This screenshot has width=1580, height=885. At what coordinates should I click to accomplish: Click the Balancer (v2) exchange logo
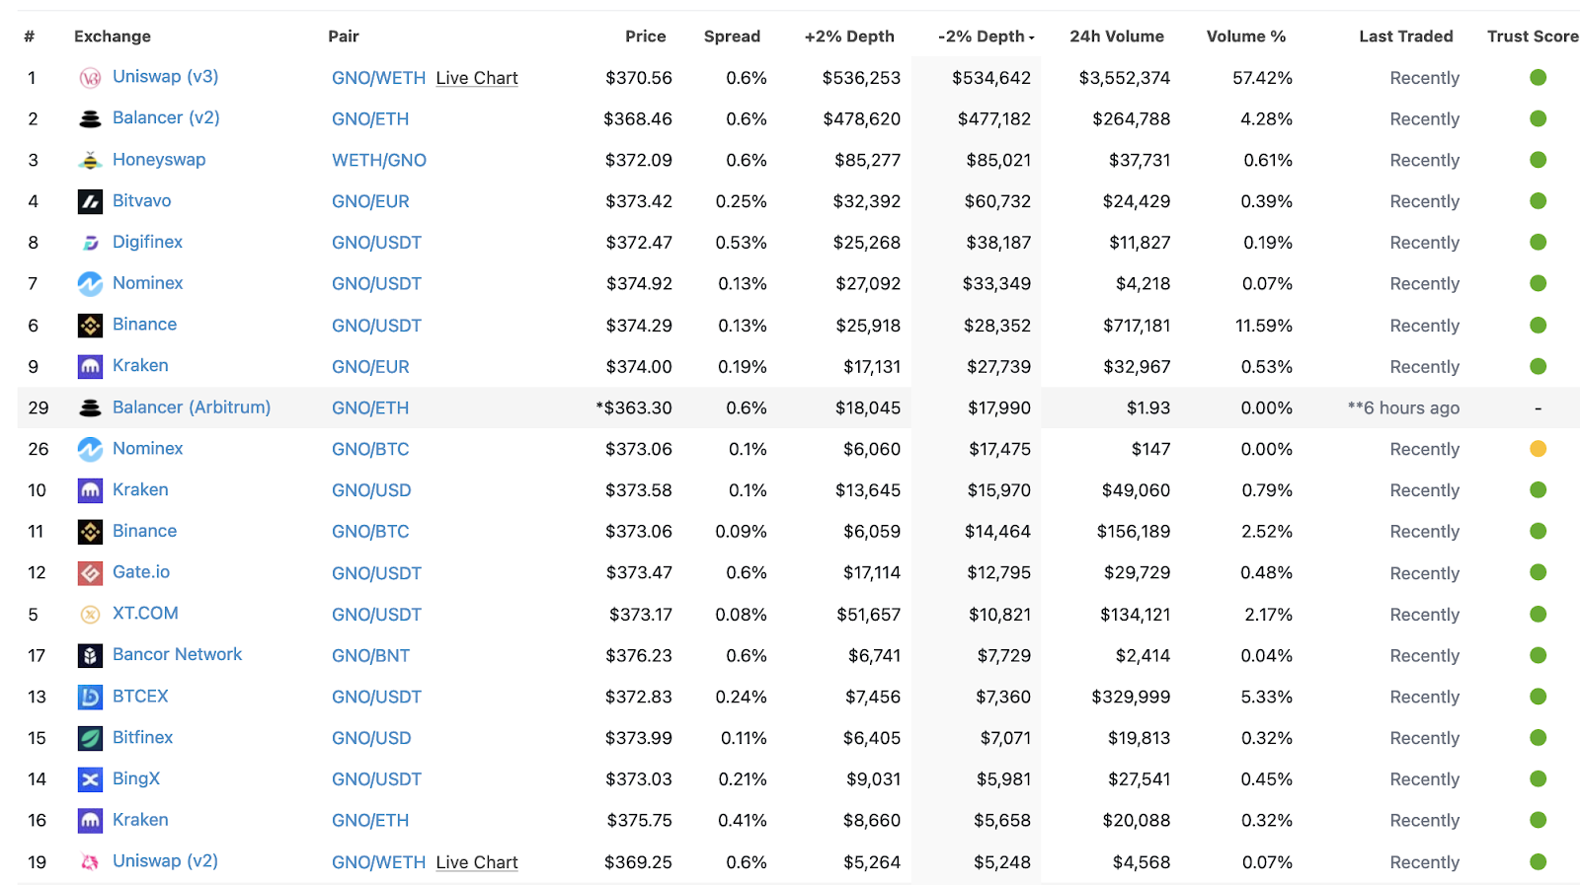point(90,119)
